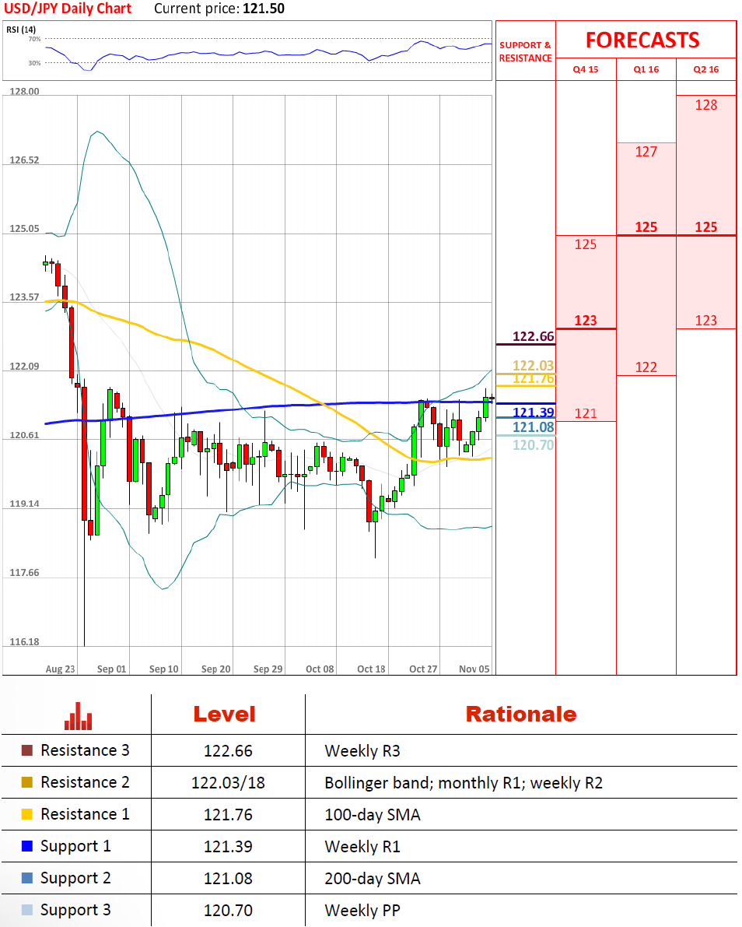Click the 120.70 level label beside chart

[534, 444]
